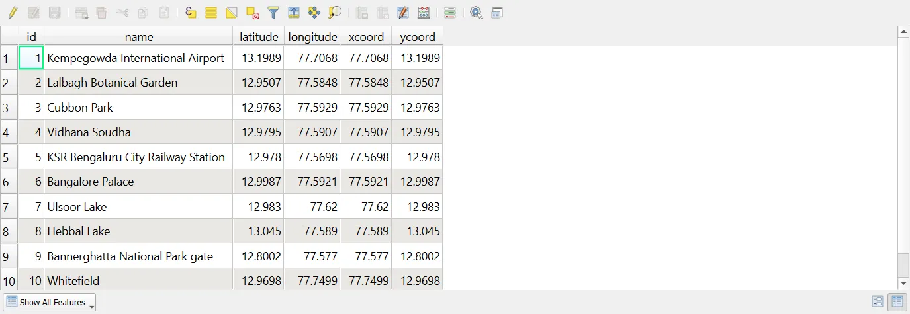Click Bannerghatta National Park gate cell
This screenshot has height=314, width=910.
(x=139, y=256)
